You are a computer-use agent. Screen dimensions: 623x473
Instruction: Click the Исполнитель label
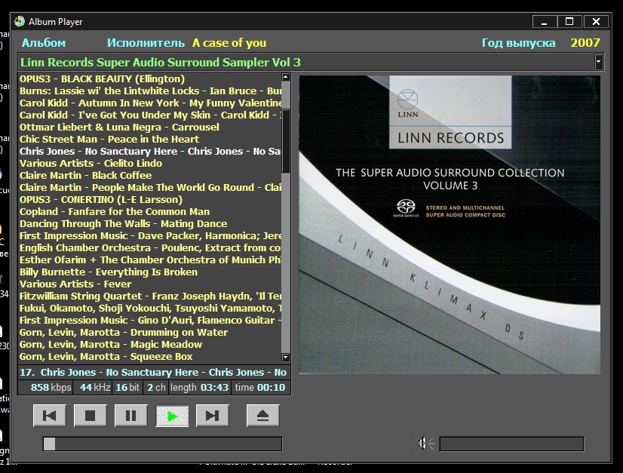coord(146,43)
